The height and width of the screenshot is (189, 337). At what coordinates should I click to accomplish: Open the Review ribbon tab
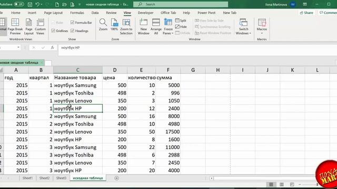point(111,13)
